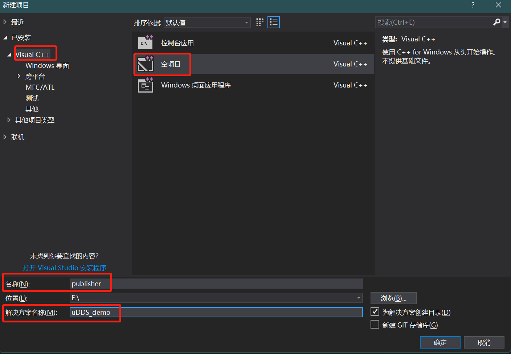
Task: Expand 其他项目类型 node
Action: (9, 120)
